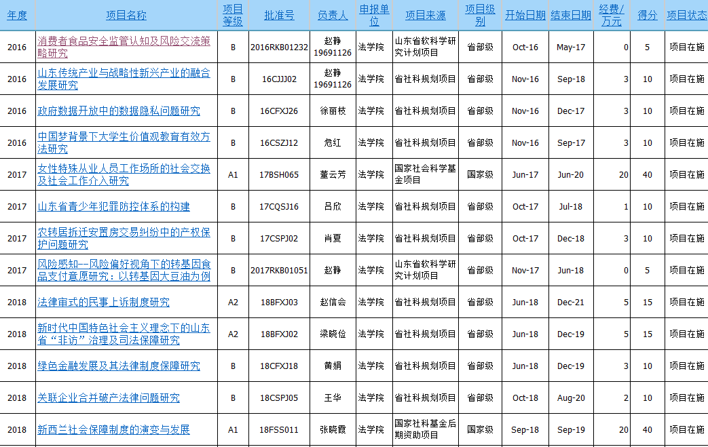Sort table by 年度 column header

tap(17, 16)
